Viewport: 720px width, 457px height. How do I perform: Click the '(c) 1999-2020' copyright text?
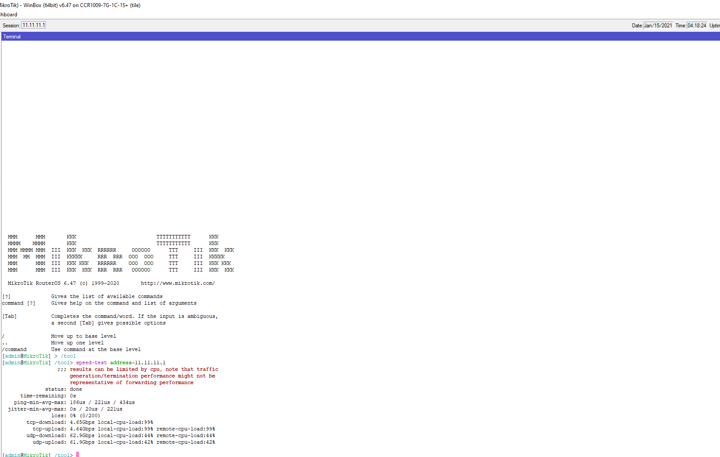tap(99, 283)
